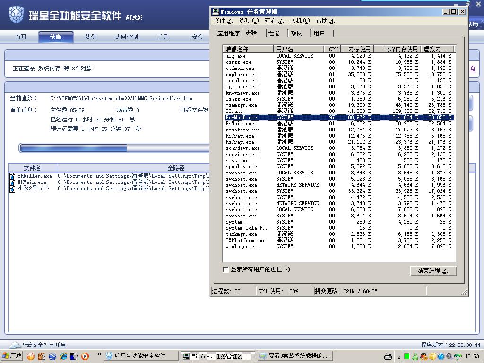Viewport: 484px width, 363px height.
Task: Open the 文件(F) menu in Task Manager
Action: [224, 21]
